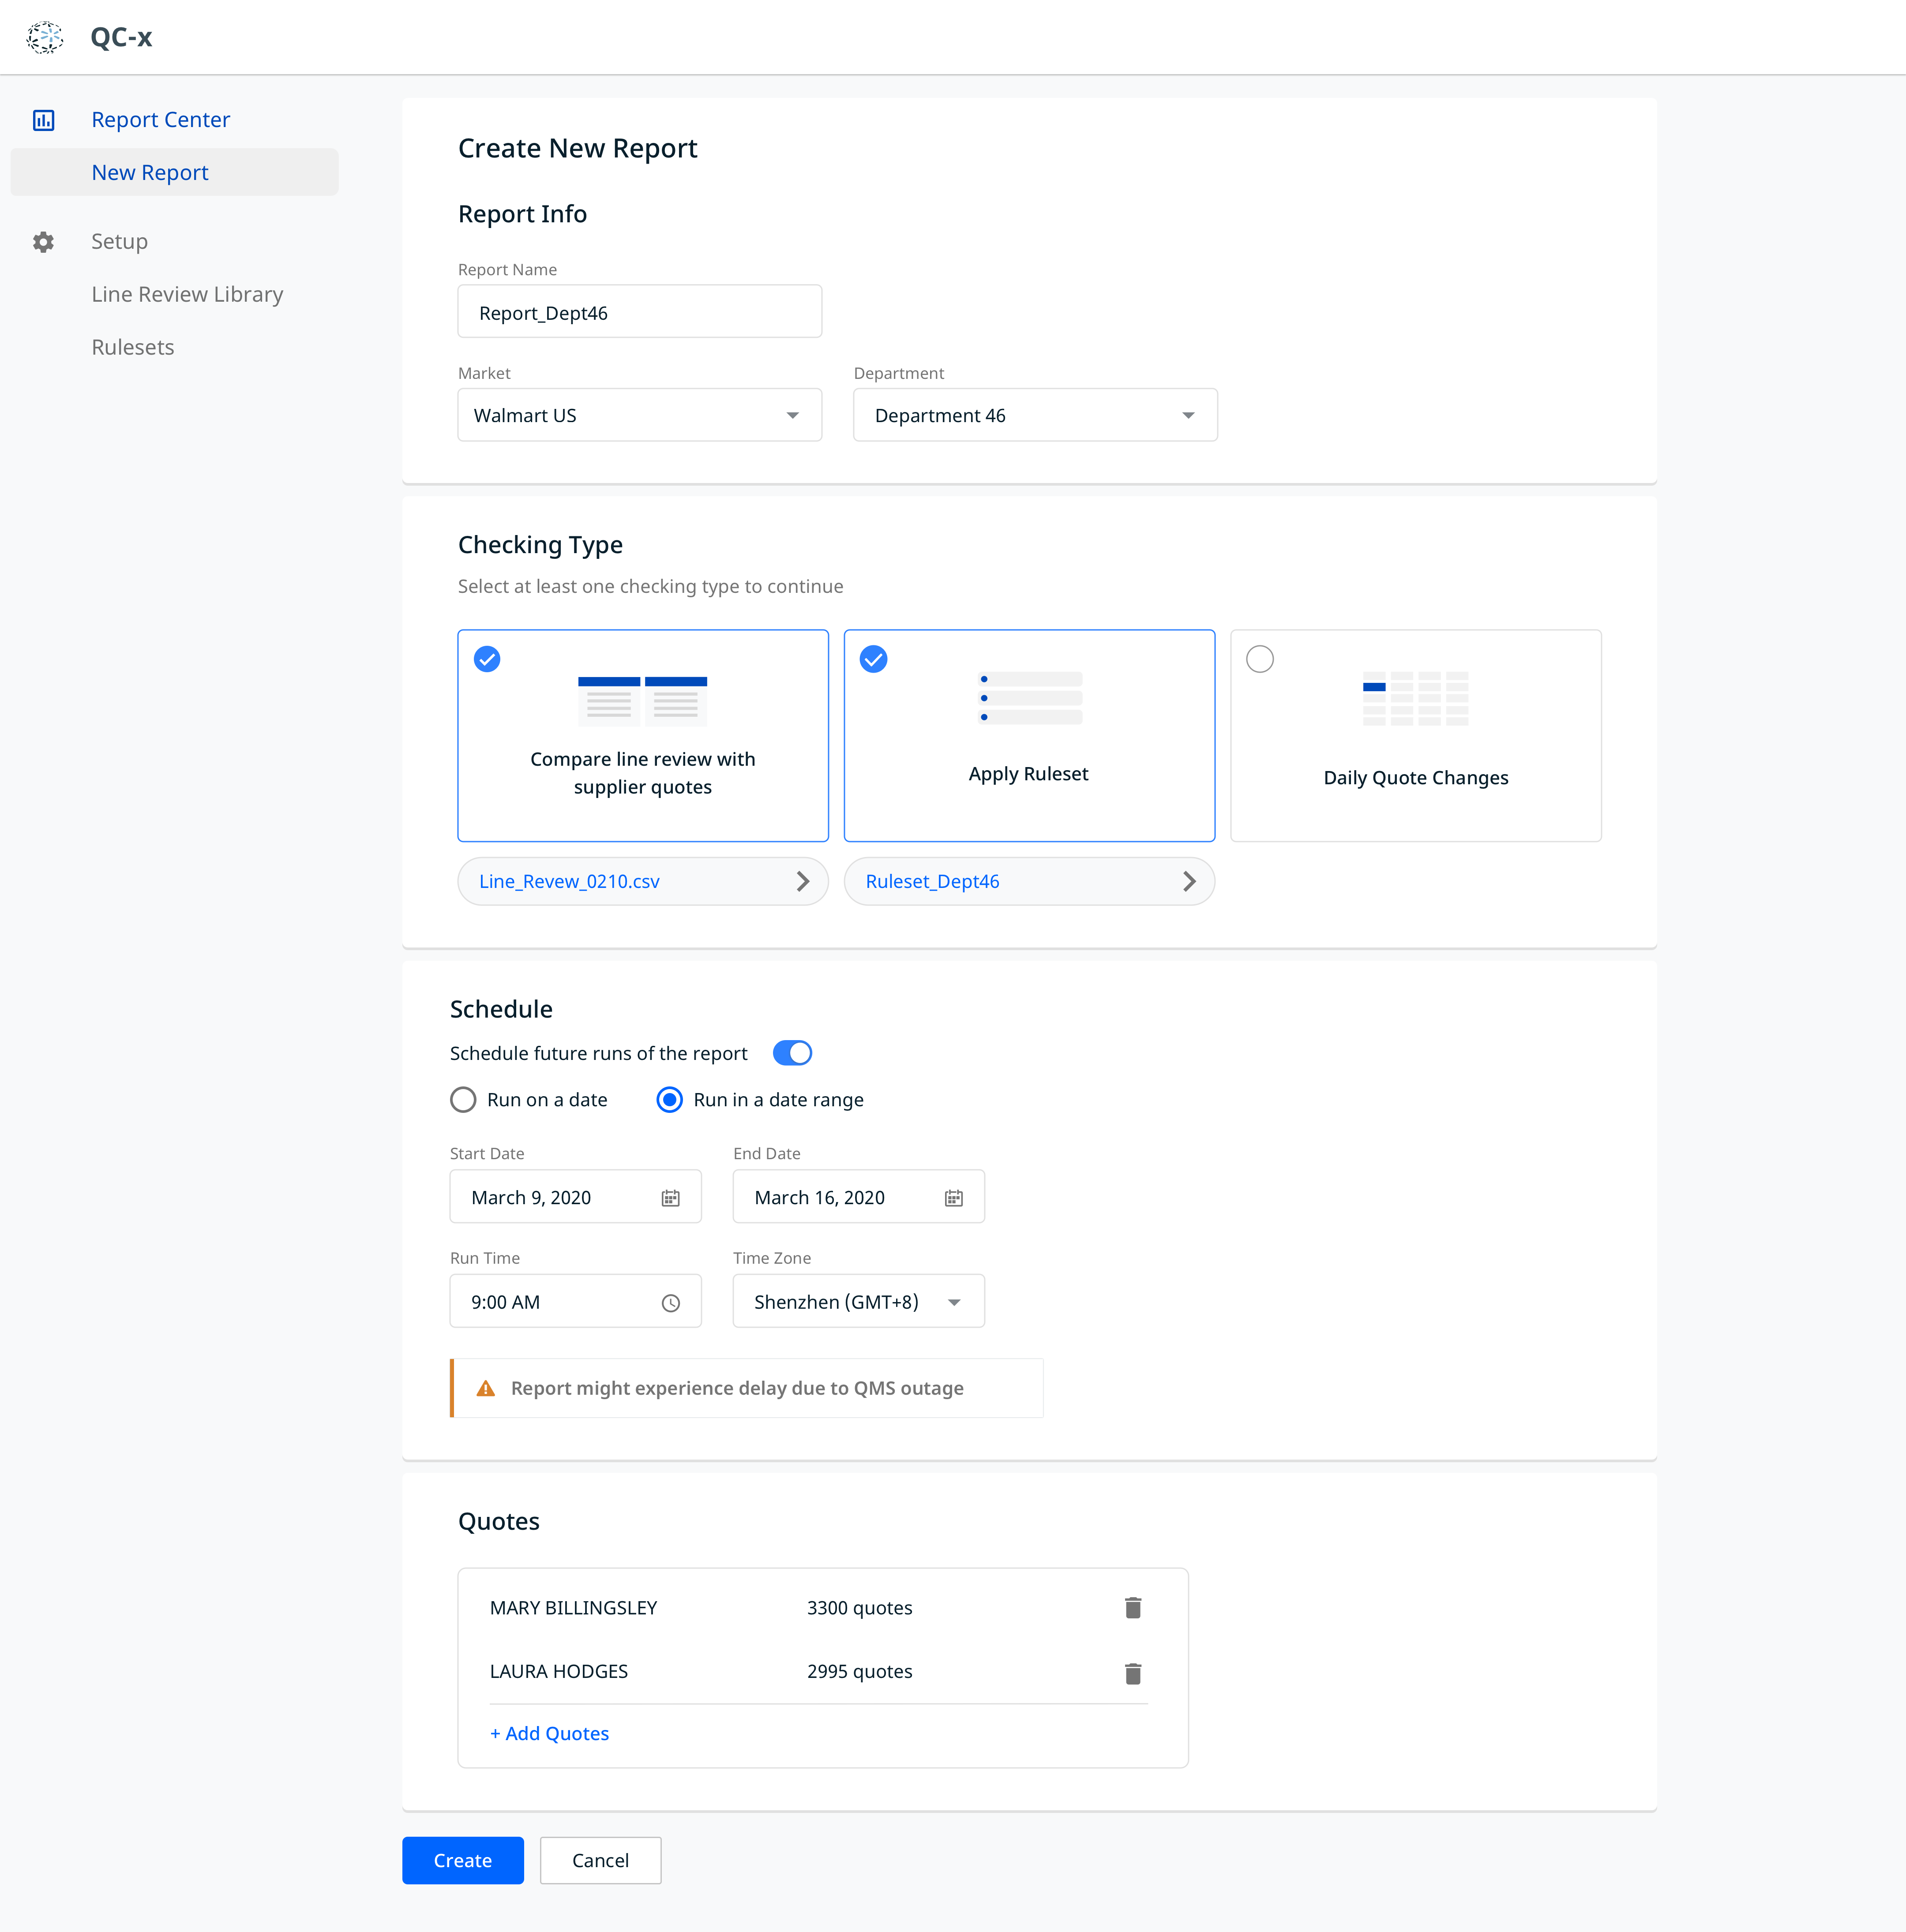
Task: Turn off Schedule future runs toggle
Action: click(792, 1053)
